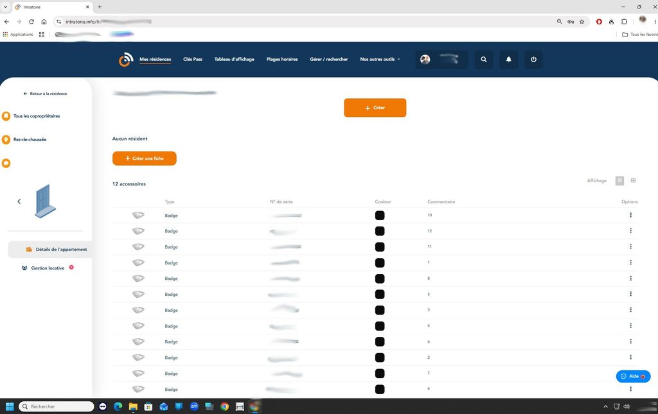Open options menu for badge comment 8
Viewport: 658px width, 414px height.
[x=630, y=278]
